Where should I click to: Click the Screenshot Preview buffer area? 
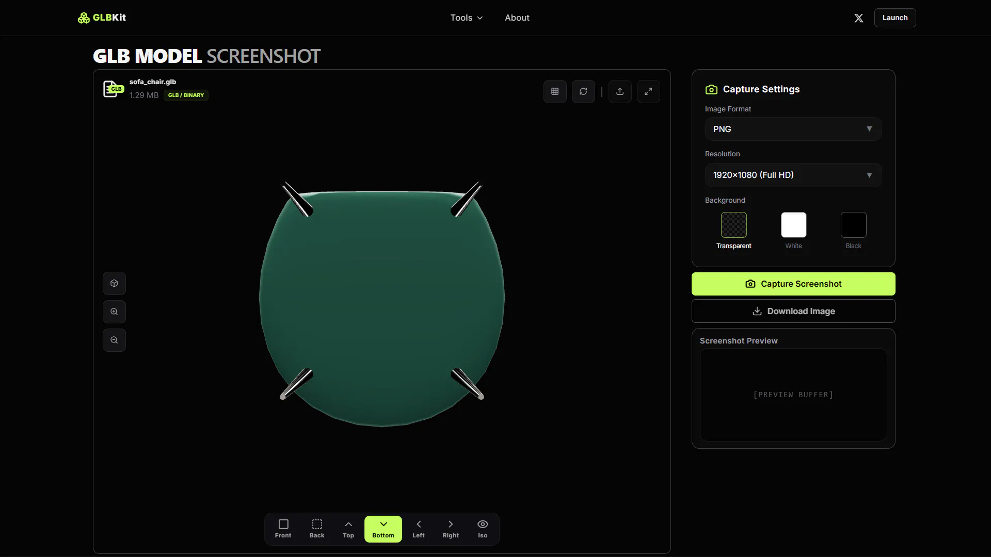pyautogui.click(x=793, y=395)
